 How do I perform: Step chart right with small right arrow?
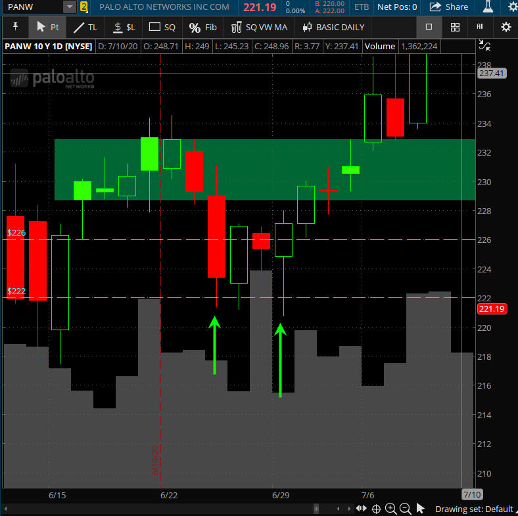pyautogui.click(x=349, y=509)
